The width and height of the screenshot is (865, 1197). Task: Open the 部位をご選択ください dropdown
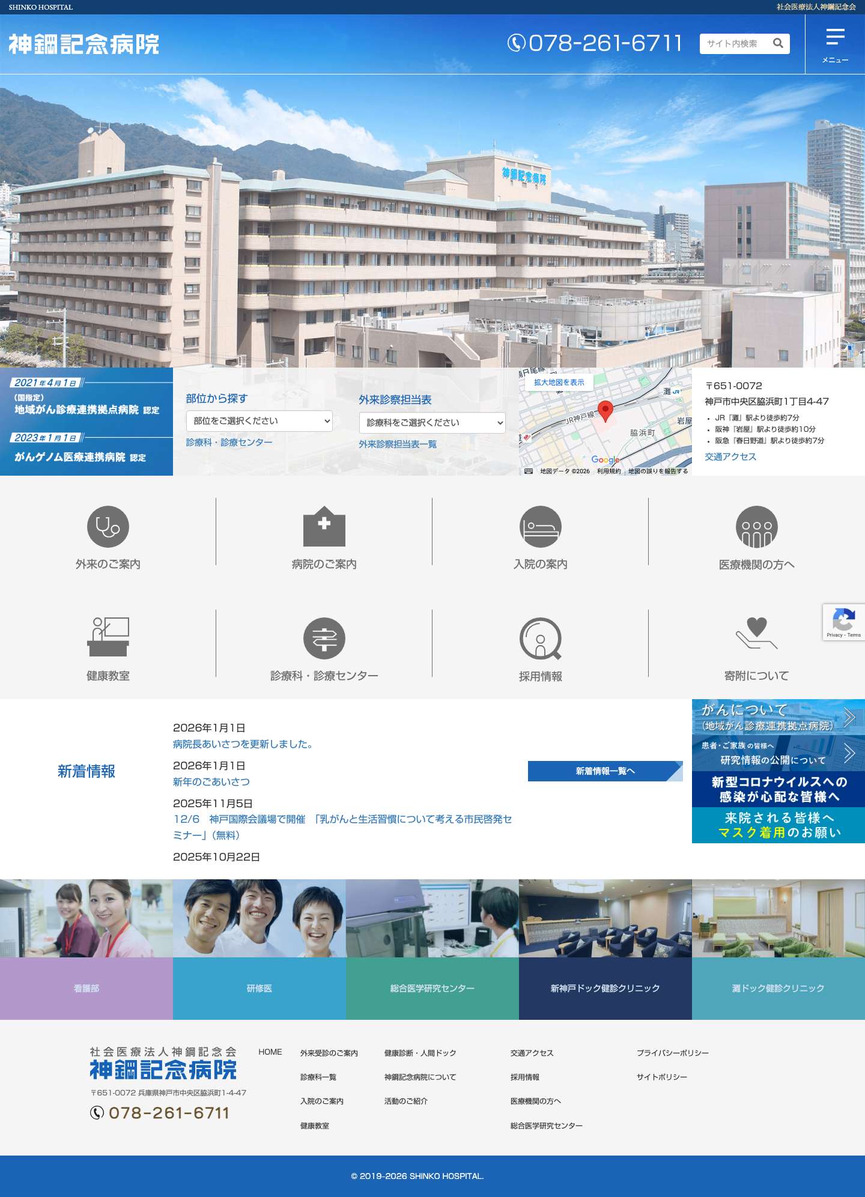click(x=259, y=421)
